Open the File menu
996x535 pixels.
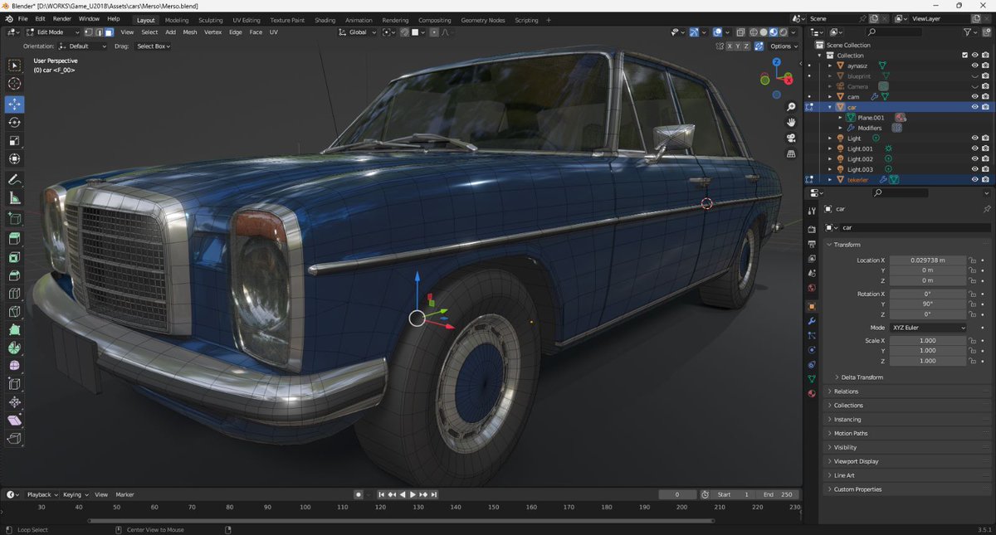[22, 18]
